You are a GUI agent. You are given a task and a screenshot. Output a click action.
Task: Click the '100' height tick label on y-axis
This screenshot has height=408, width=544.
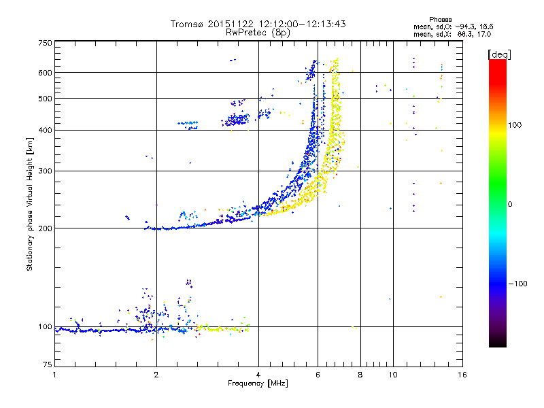pyautogui.click(x=46, y=327)
